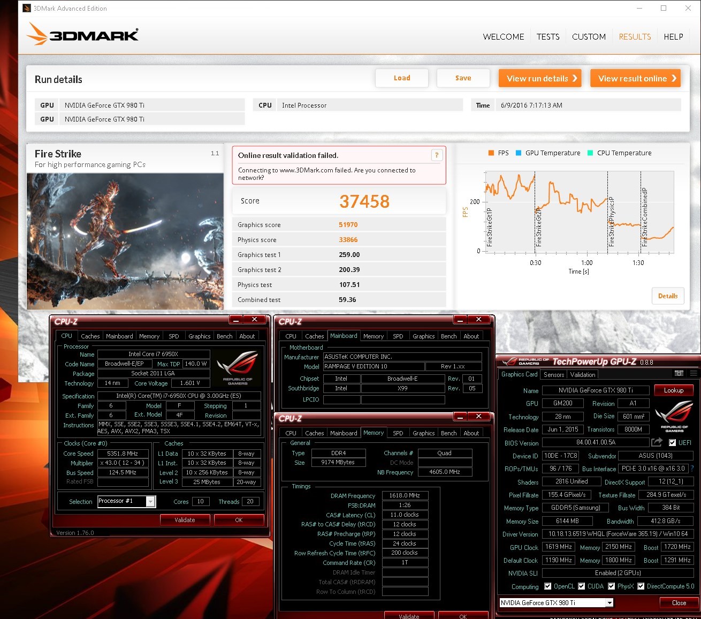Click the Physics score value 33866
The height and width of the screenshot is (619, 701).
[x=348, y=240]
